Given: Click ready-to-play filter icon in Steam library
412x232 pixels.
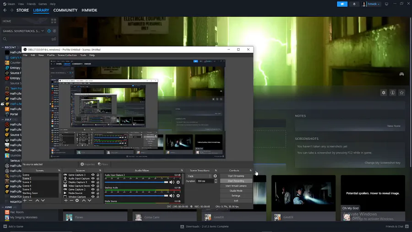Looking at the screenshot, I should tap(54, 31).
